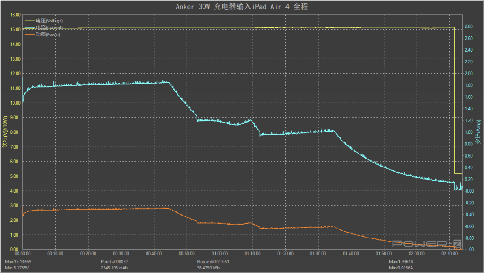Click the 01:00:00 time axis label

[220, 254]
